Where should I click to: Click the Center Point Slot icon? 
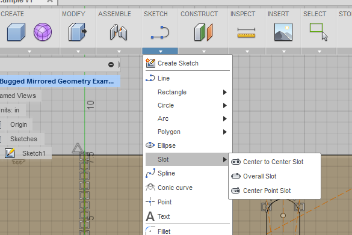pyautogui.click(x=236, y=191)
